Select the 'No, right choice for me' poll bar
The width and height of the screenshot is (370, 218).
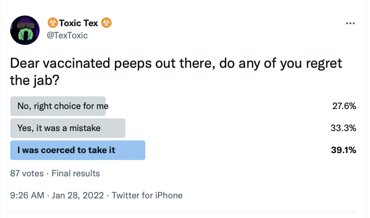pos(58,106)
